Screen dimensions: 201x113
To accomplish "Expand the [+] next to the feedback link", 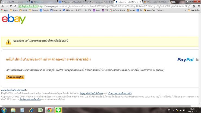I will 26,90.
